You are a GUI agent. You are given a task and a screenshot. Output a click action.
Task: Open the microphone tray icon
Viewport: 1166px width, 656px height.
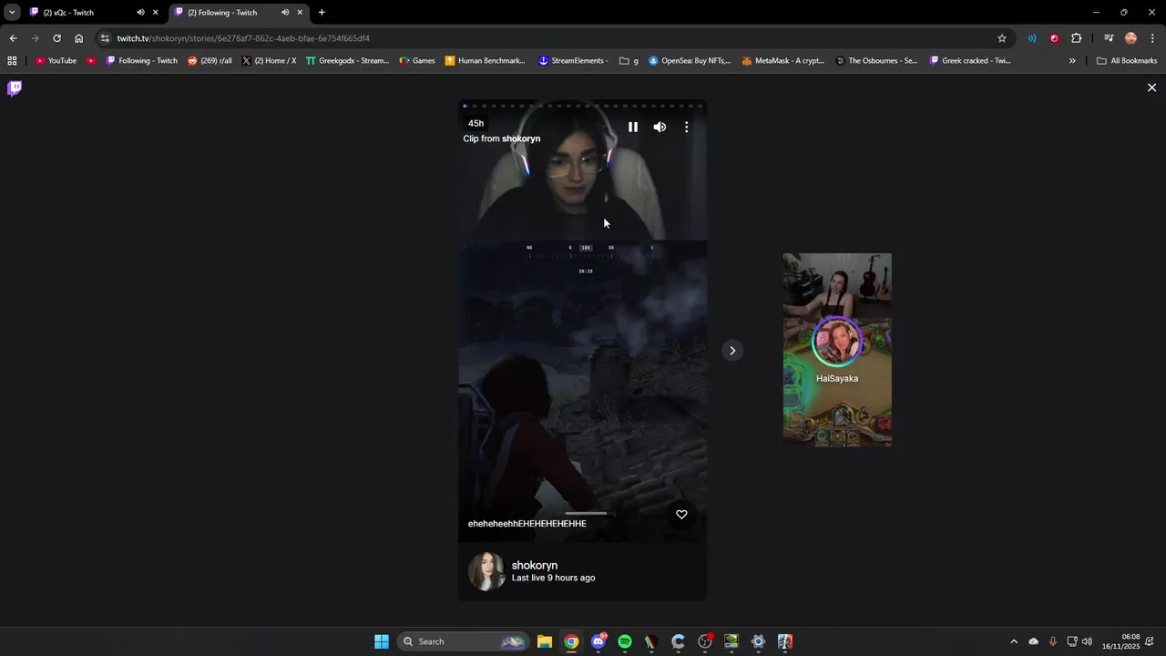[1053, 641]
